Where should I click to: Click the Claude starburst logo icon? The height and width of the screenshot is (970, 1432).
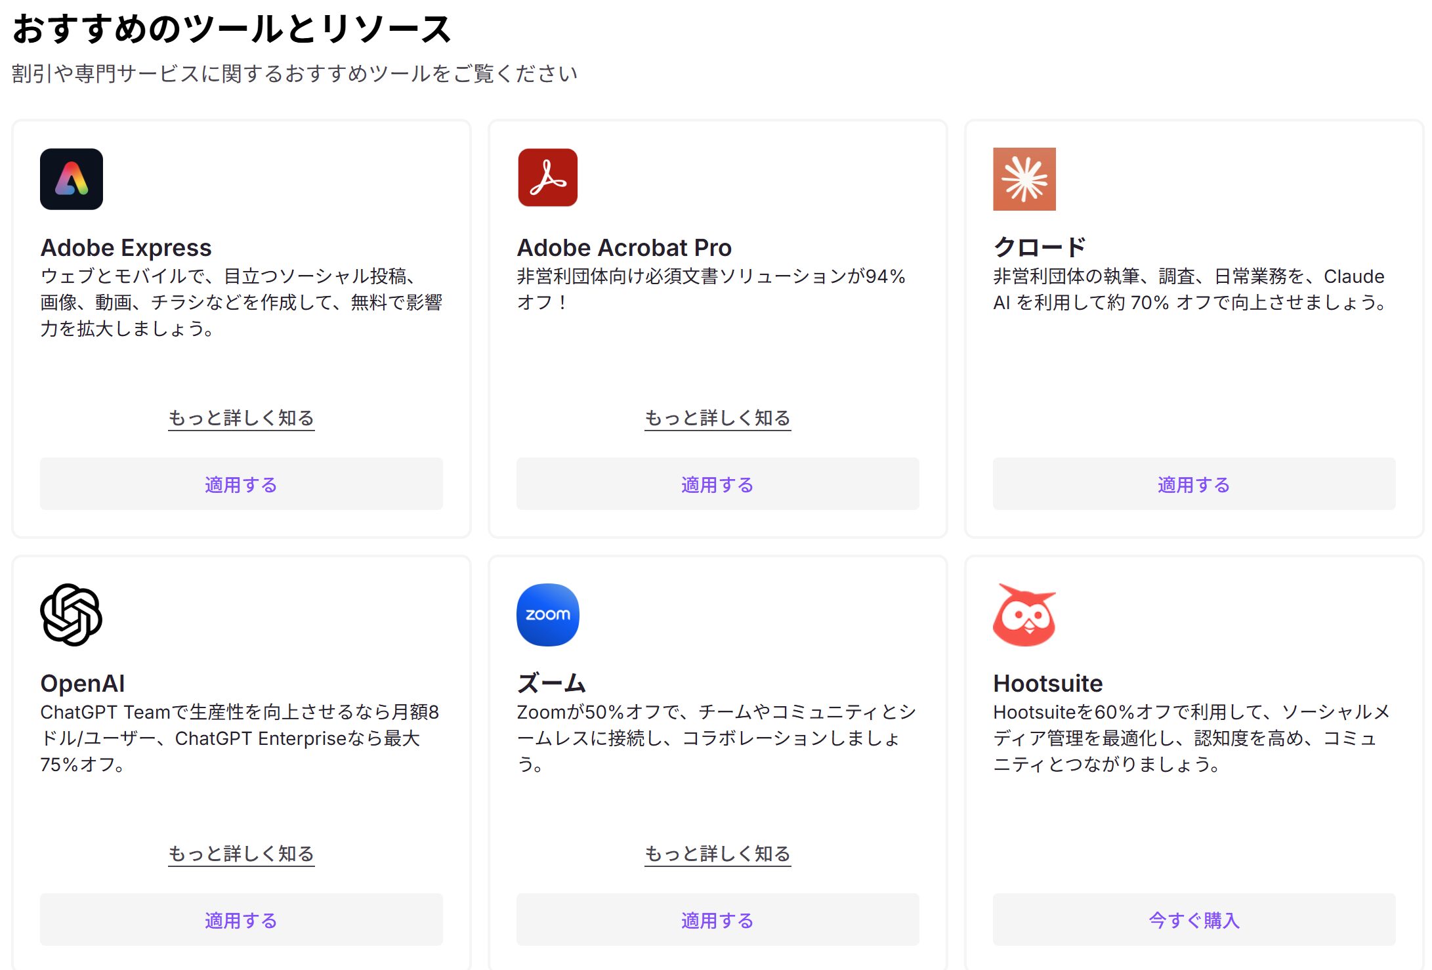[1024, 179]
